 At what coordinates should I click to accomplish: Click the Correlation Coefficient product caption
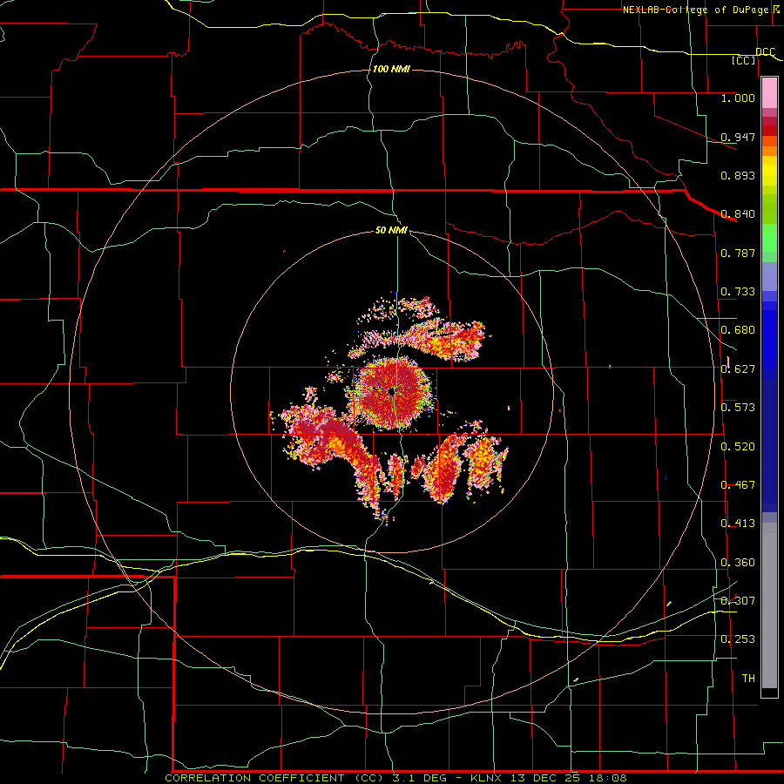coord(395,778)
